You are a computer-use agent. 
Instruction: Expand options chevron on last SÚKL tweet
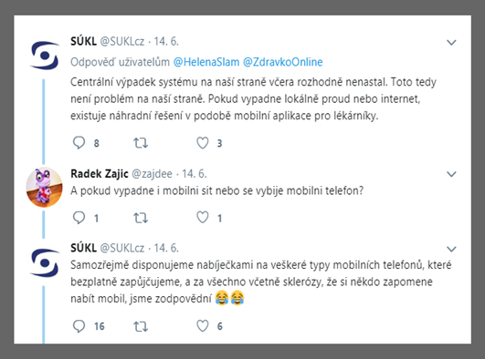(x=451, y=249)
